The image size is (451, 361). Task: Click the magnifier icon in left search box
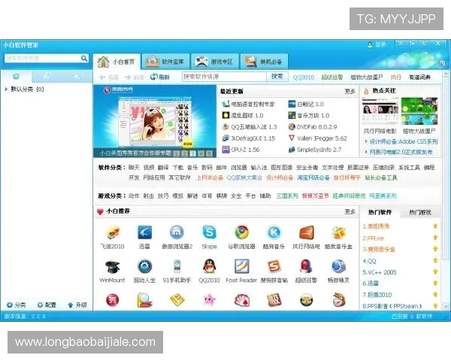83,59
